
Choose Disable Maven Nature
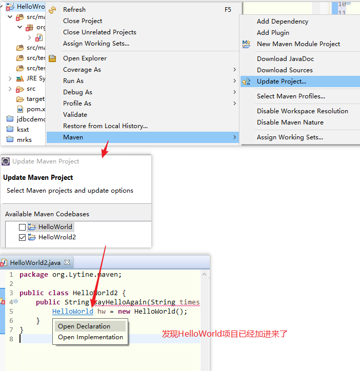click(x=301, y=122)
